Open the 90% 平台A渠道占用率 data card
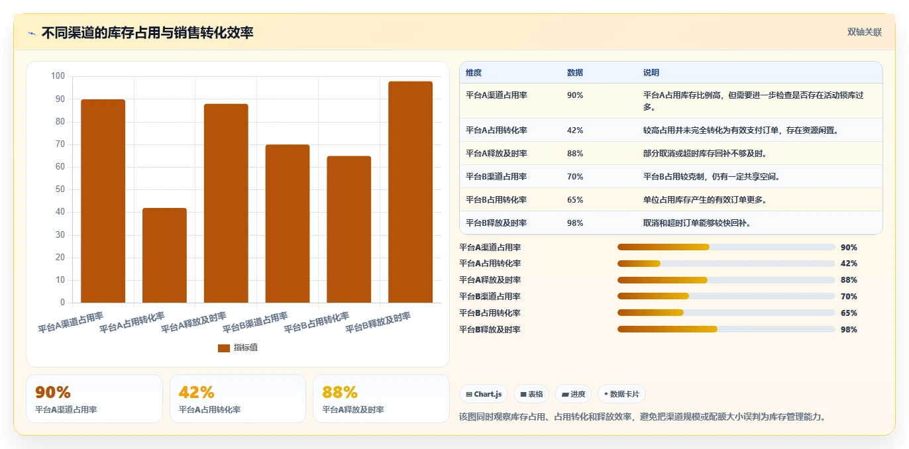Image resolution: width=909 pixels, height=449 pixels. pyautogui.click(x=94, y=399)
